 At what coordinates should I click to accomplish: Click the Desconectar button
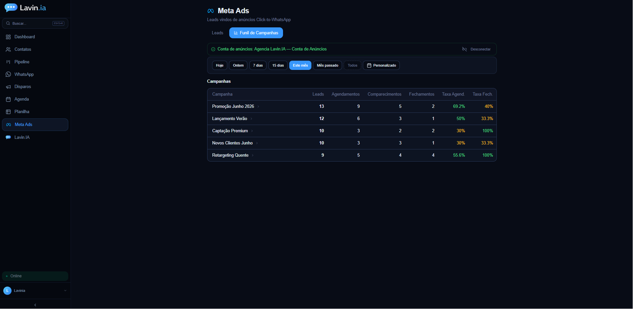point(476,49)
